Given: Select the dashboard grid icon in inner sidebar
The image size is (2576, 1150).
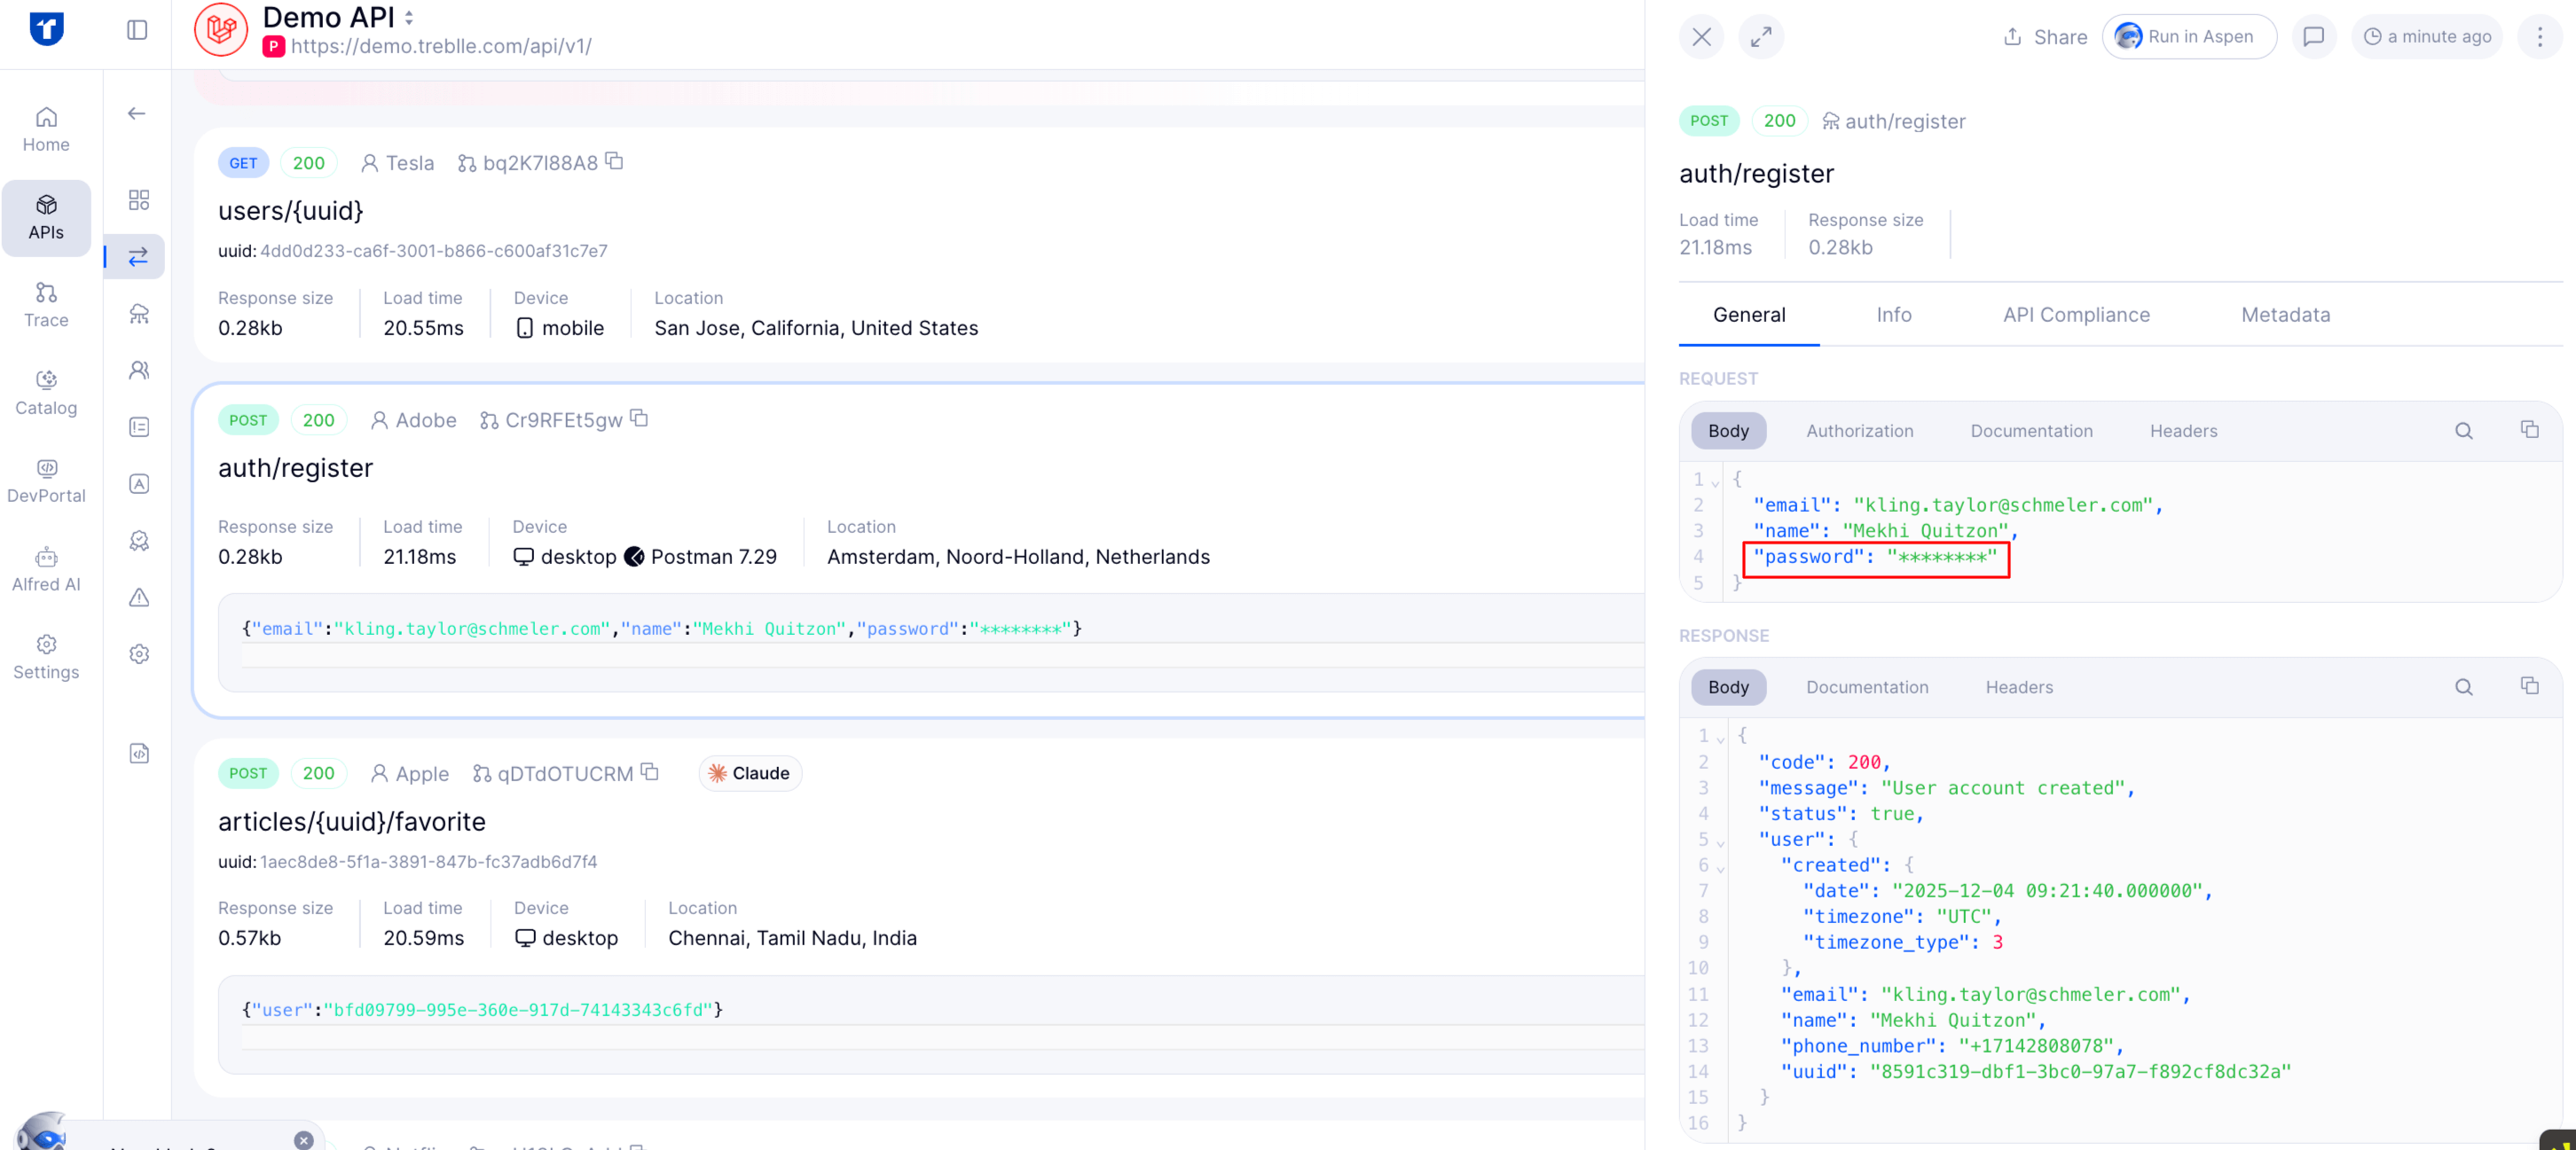Looking at the screenshot, I should click(x=139, y=199).
